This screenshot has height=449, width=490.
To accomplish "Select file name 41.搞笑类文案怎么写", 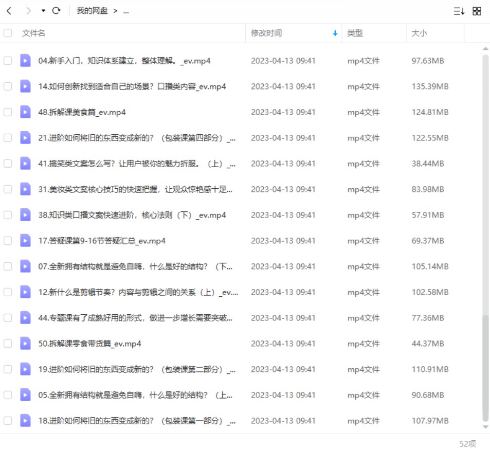I will 137,164.
